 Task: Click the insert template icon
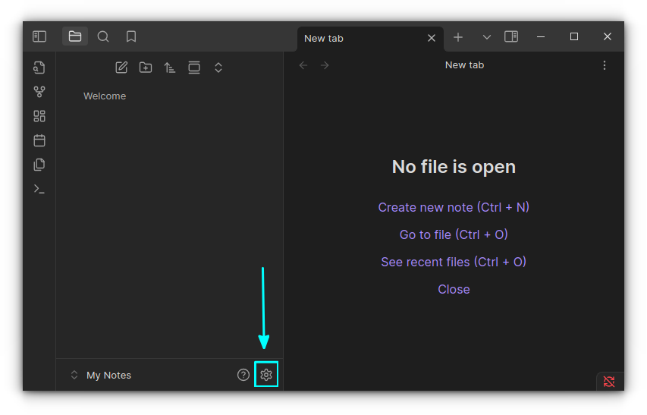click(39, 165)
